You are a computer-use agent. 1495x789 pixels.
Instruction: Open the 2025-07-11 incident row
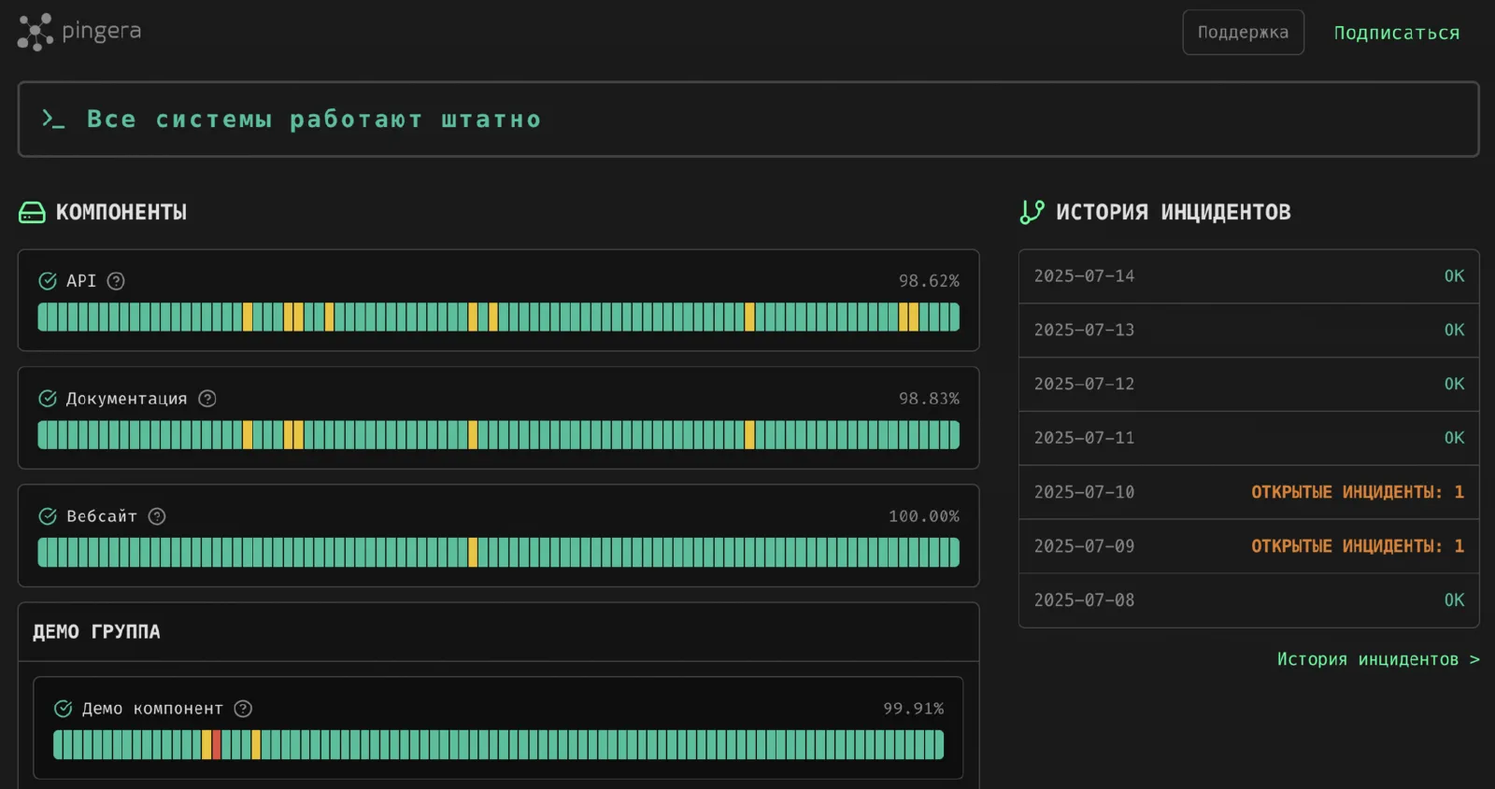1248,438
